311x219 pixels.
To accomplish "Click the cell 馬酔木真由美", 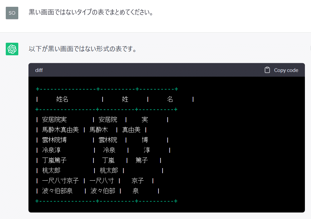I will pyautogui.click(x=61, y=130).
